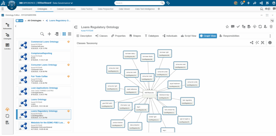Screen dimensions: 276x136
Task: Expand the Data Governance dashboard dropdown
Action: tap(71, 3)
